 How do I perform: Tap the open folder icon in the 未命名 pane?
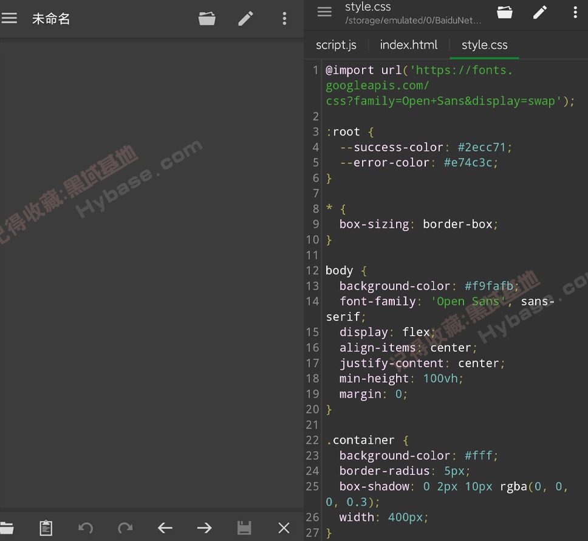207,18
